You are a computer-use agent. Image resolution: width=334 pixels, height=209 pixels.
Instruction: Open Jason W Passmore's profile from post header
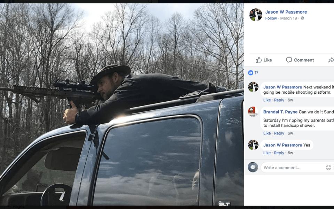286,12
